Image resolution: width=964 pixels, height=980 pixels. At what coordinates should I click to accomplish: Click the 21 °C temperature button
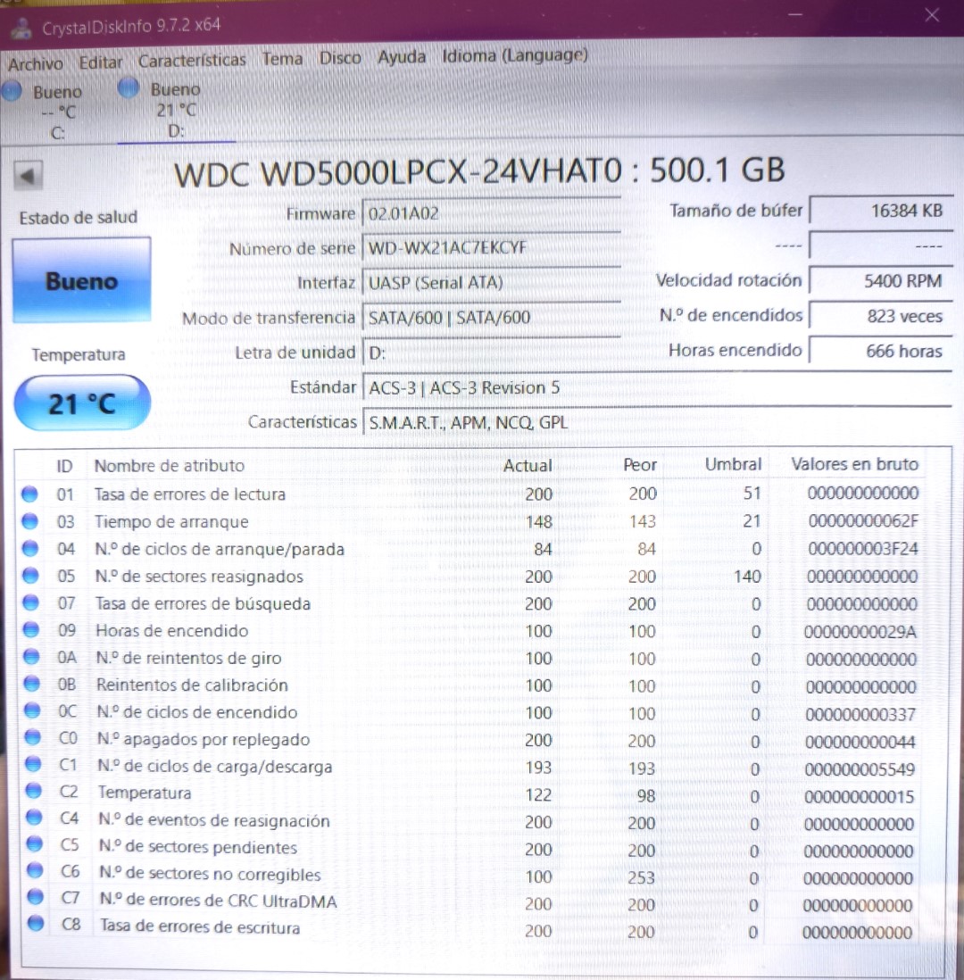(x=82, y=403)
